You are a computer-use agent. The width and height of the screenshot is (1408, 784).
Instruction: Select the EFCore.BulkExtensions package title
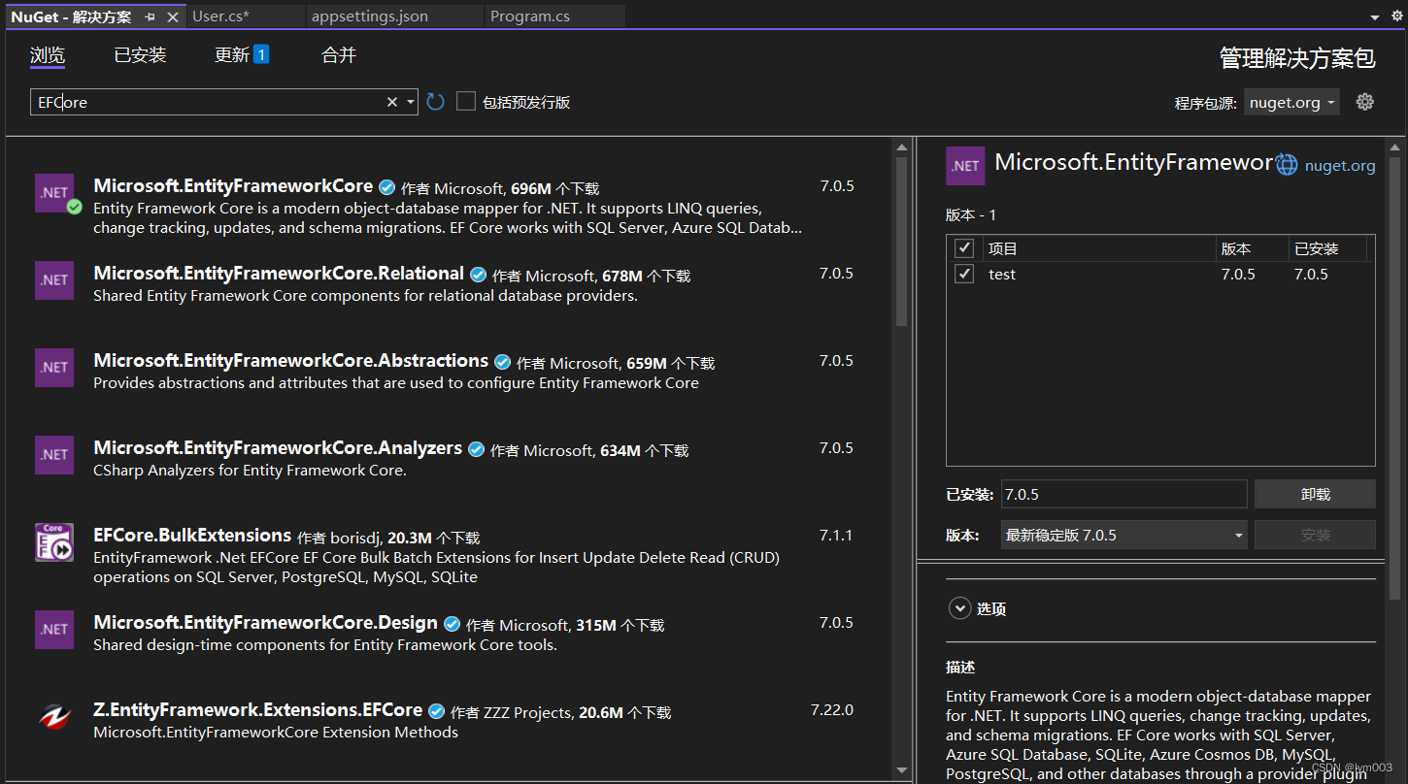(x=192, y=535)
